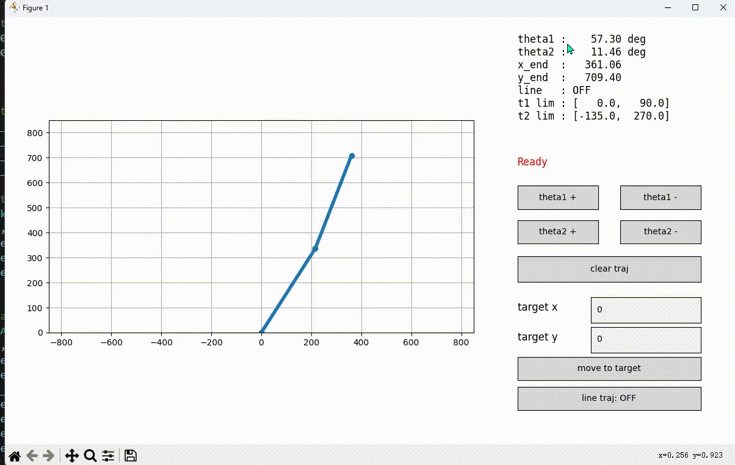Click the line : OFF readout

pos(554,90)
